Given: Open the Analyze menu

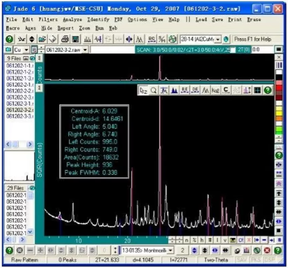Looking at the screenshot, I should [72, 19].
